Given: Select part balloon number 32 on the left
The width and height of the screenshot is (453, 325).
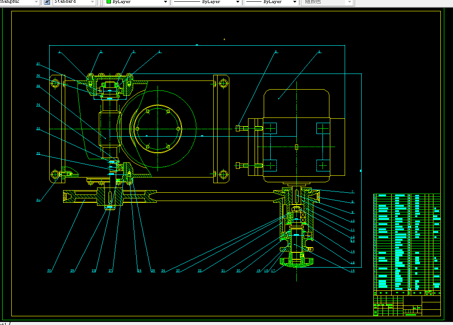Looking at the screenshot, I should point(38,154).
